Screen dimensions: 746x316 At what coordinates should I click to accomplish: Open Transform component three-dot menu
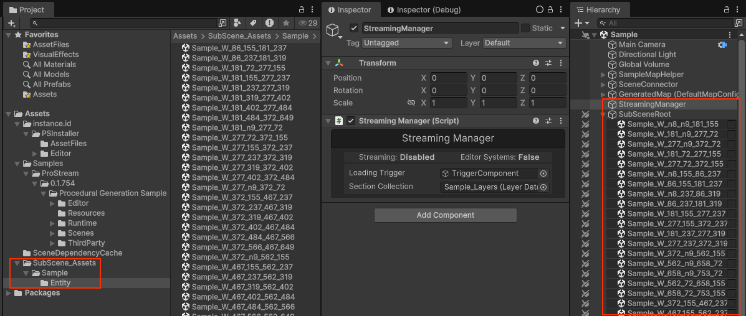(560, 63)
